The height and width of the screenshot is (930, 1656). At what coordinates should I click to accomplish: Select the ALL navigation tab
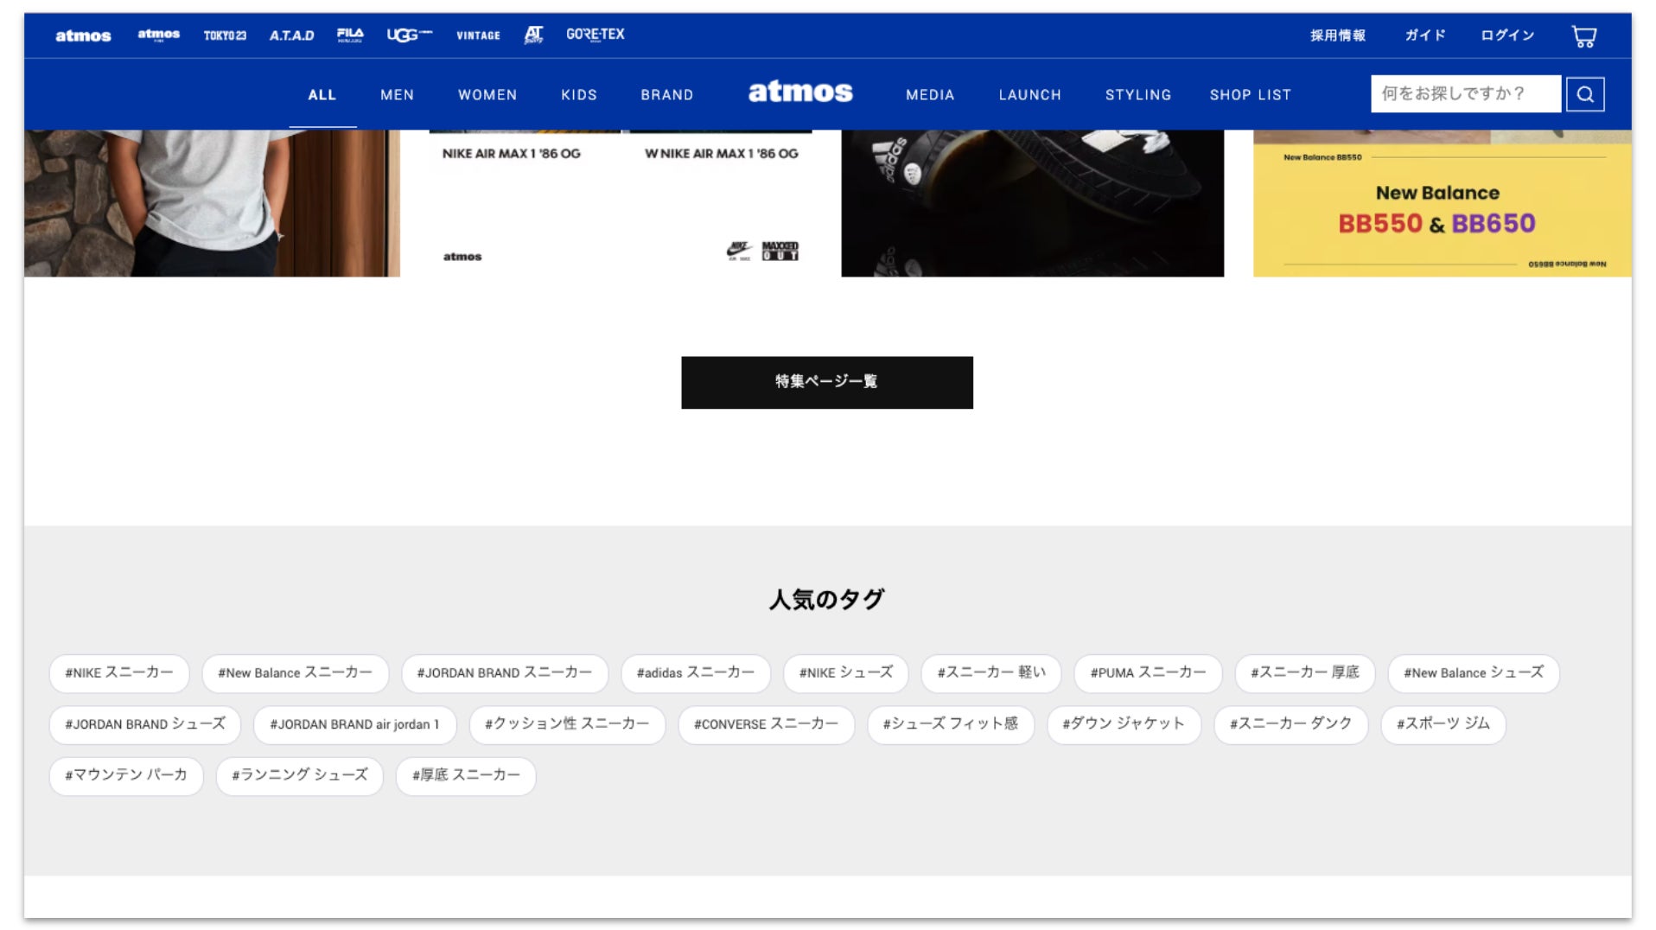(322, 95)
